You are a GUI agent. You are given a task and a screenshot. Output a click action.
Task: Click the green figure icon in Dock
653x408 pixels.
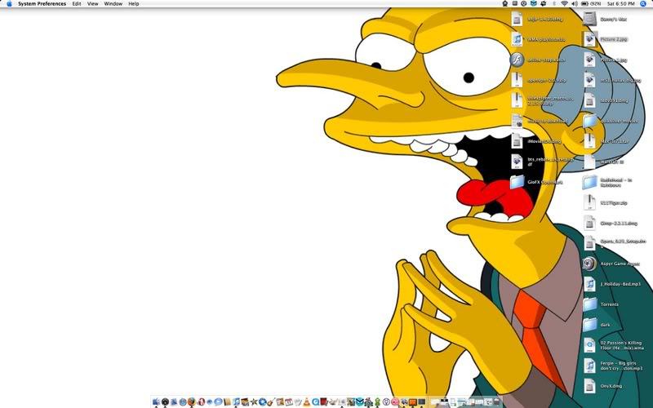point(377,401)
